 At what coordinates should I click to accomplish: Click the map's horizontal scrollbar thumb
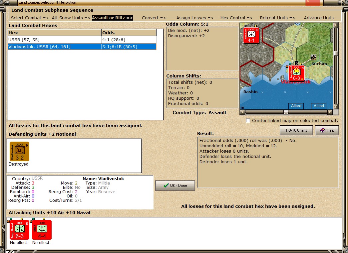pyautogui.click(x=286, y=112)
